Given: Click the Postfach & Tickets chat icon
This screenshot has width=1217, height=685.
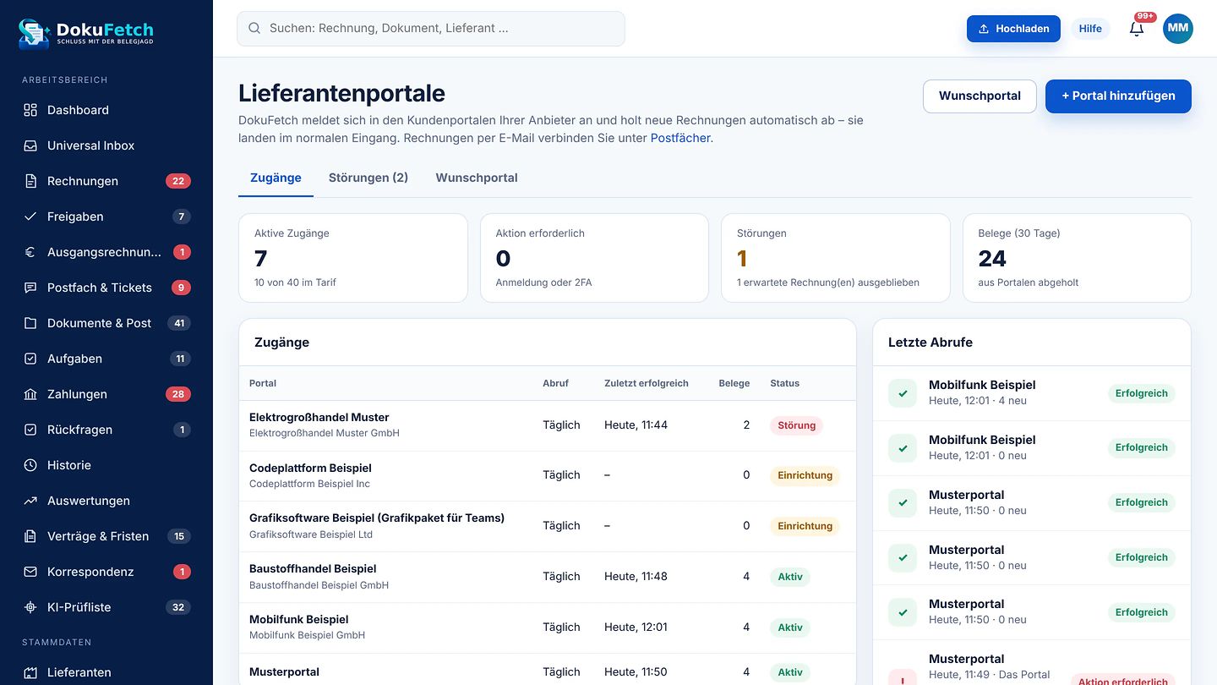Looking at the screenshot, I should point(30,288).
